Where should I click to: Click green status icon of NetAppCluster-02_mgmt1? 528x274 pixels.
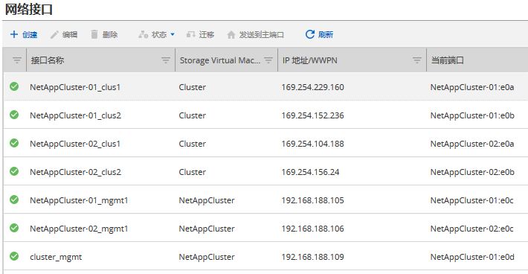point(14,228)
